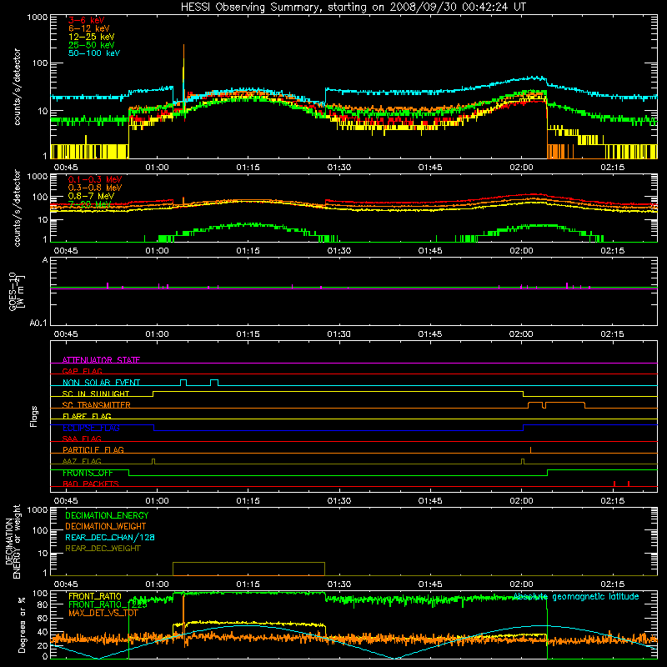Click the MAX_DET_VS_TOT legend entry
This screenshot has width=667, height=667.
[x=103, y=613]
